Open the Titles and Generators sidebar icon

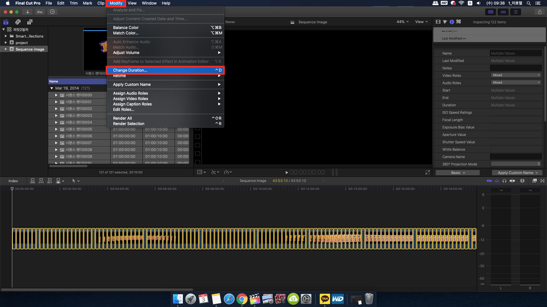(x=30, y=22)
